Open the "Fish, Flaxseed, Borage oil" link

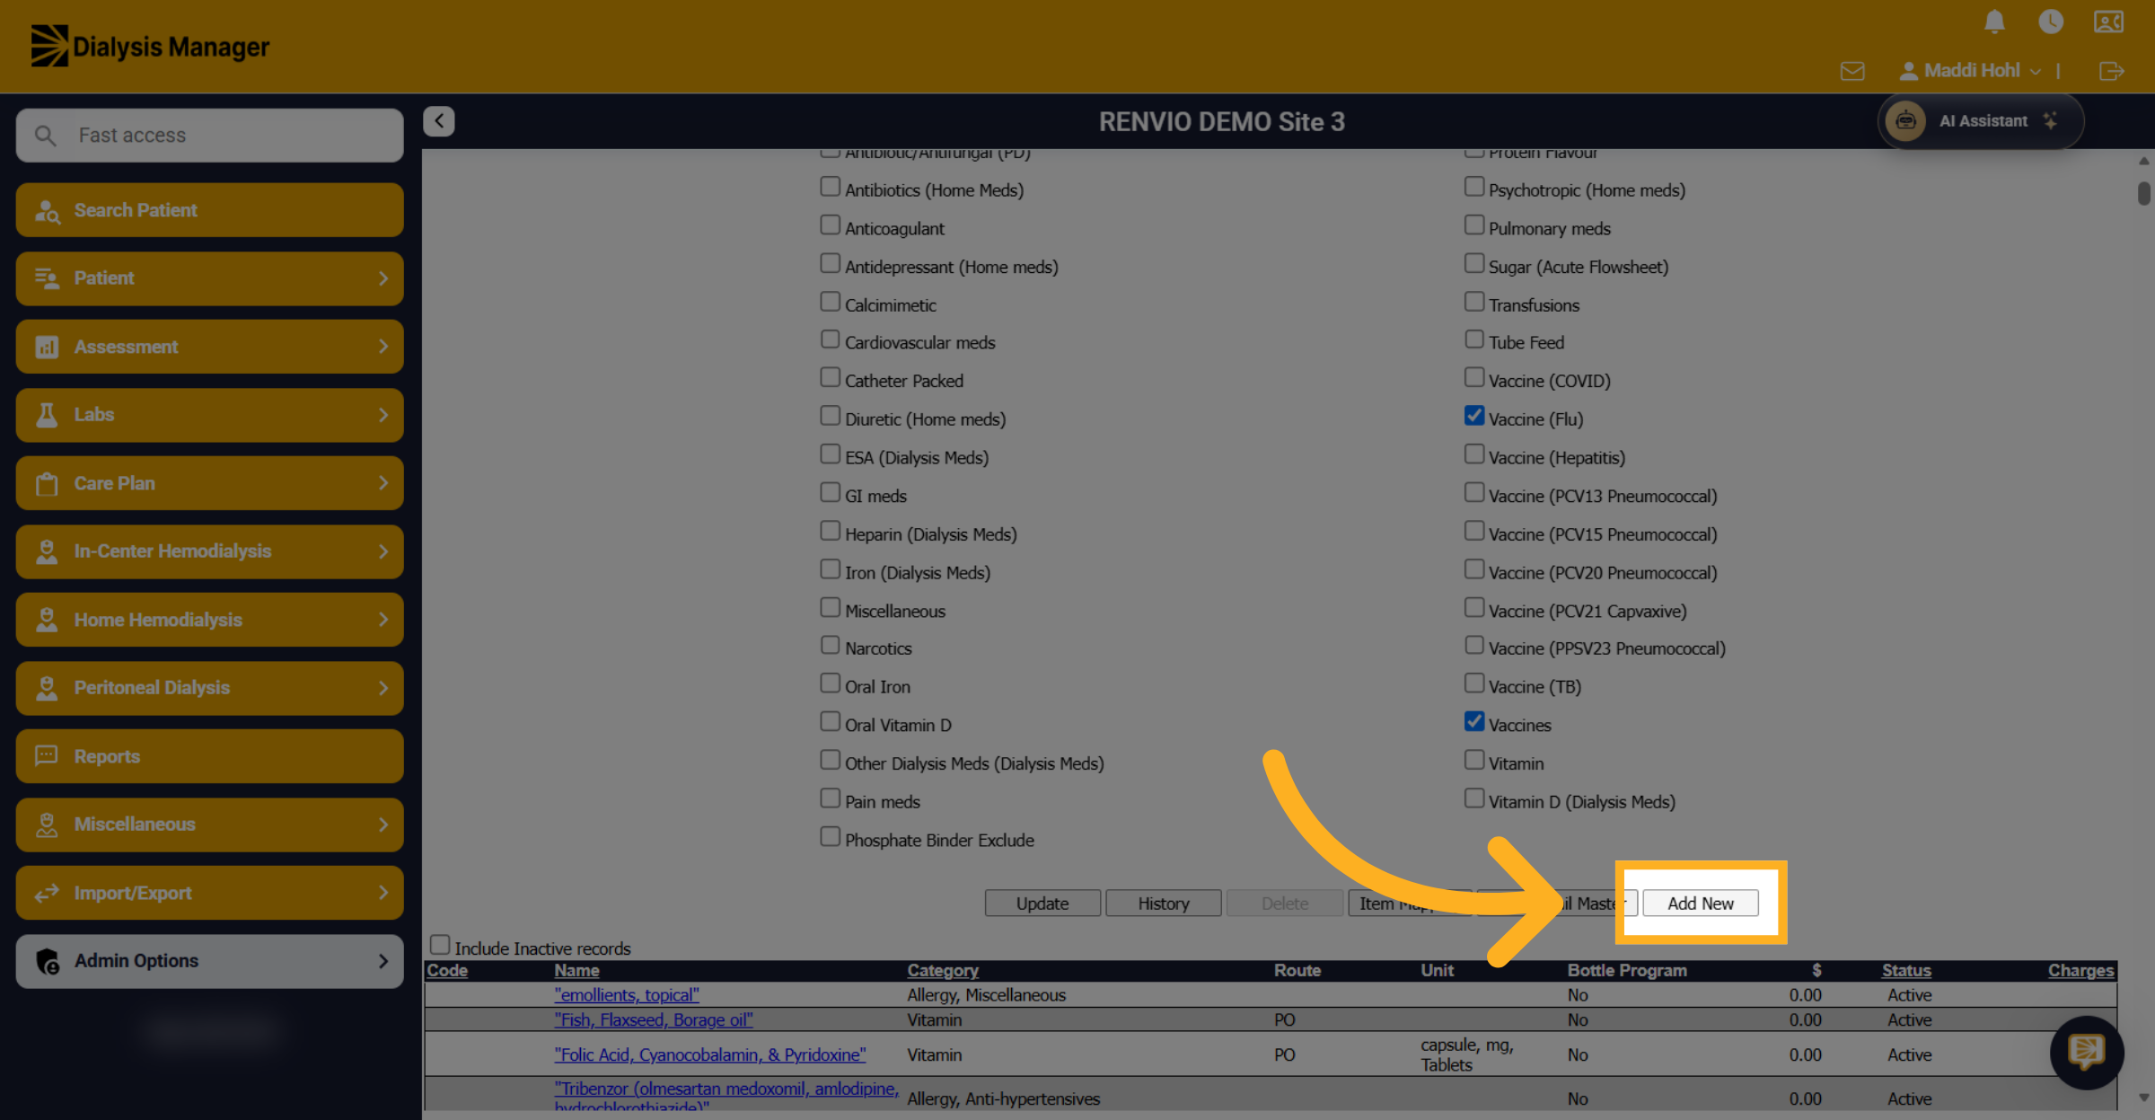[x=654, y=1019]
